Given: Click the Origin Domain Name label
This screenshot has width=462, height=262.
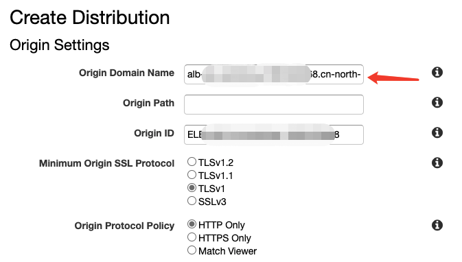Looking at the screenshot, I should coord(126,73).
